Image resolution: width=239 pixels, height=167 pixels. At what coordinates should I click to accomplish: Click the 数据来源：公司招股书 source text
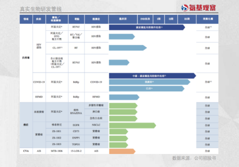pos(194,158)
